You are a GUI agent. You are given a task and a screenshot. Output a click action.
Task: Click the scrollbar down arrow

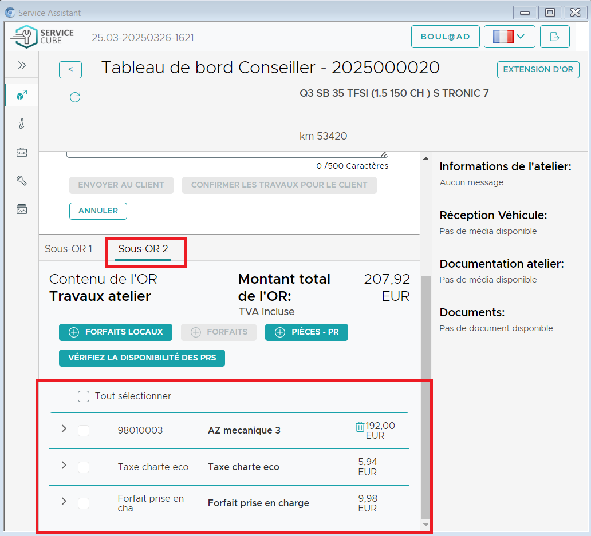(x=425, y=525)
